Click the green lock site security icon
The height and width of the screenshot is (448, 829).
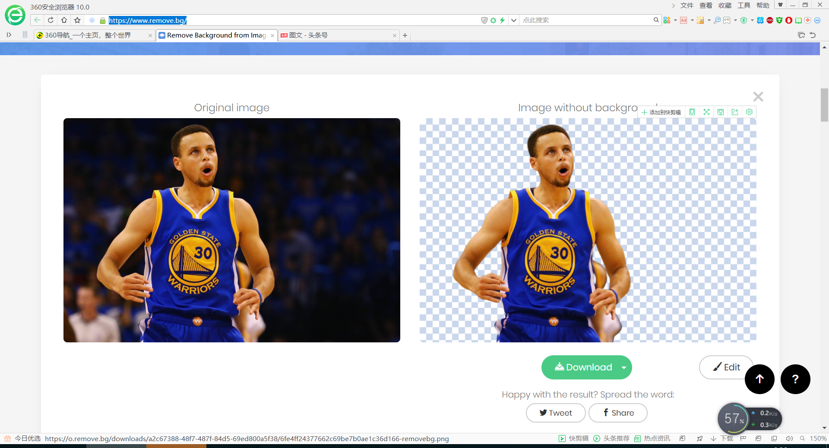pos(103,20)
